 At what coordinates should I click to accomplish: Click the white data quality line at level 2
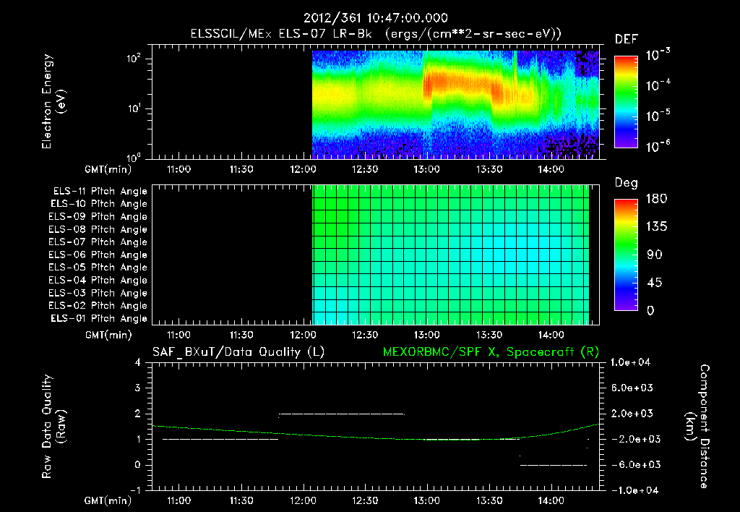tap(342, 414)
